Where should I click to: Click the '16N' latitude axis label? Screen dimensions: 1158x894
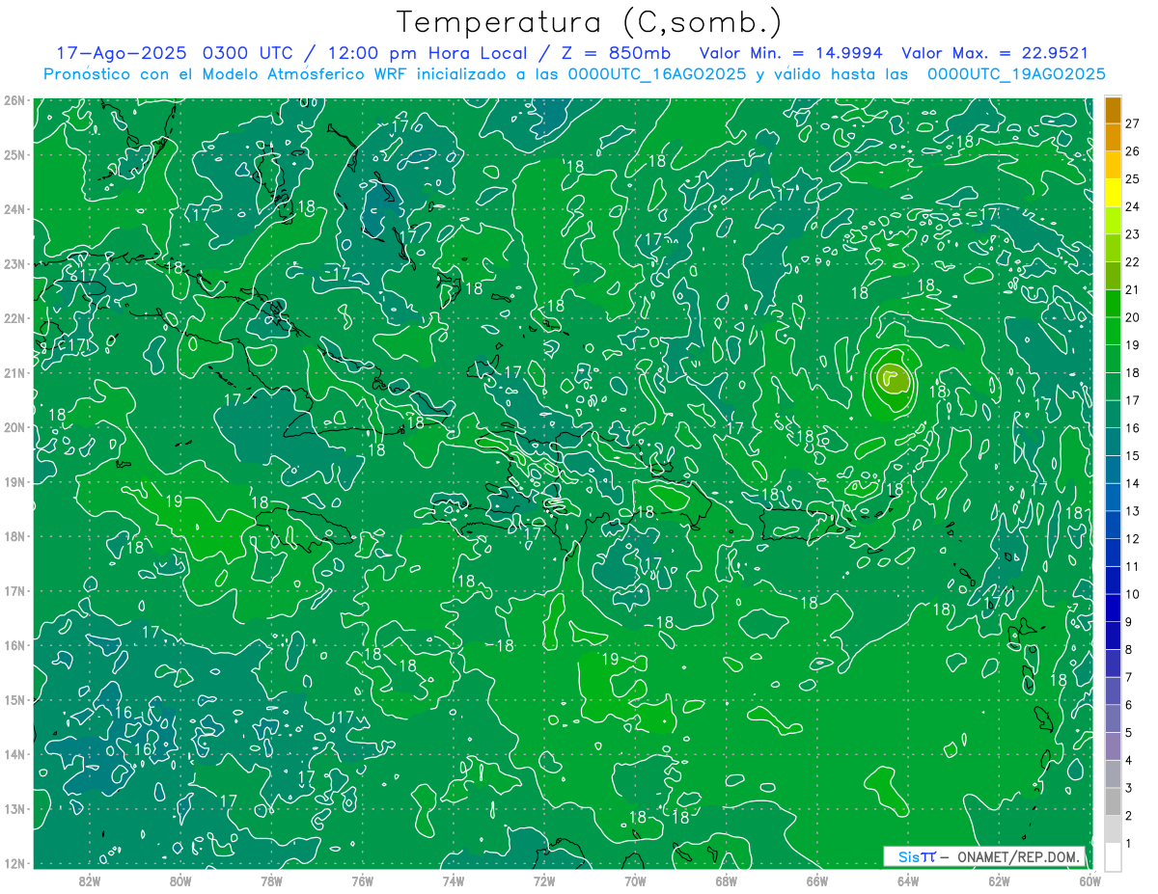click(14, 645)
